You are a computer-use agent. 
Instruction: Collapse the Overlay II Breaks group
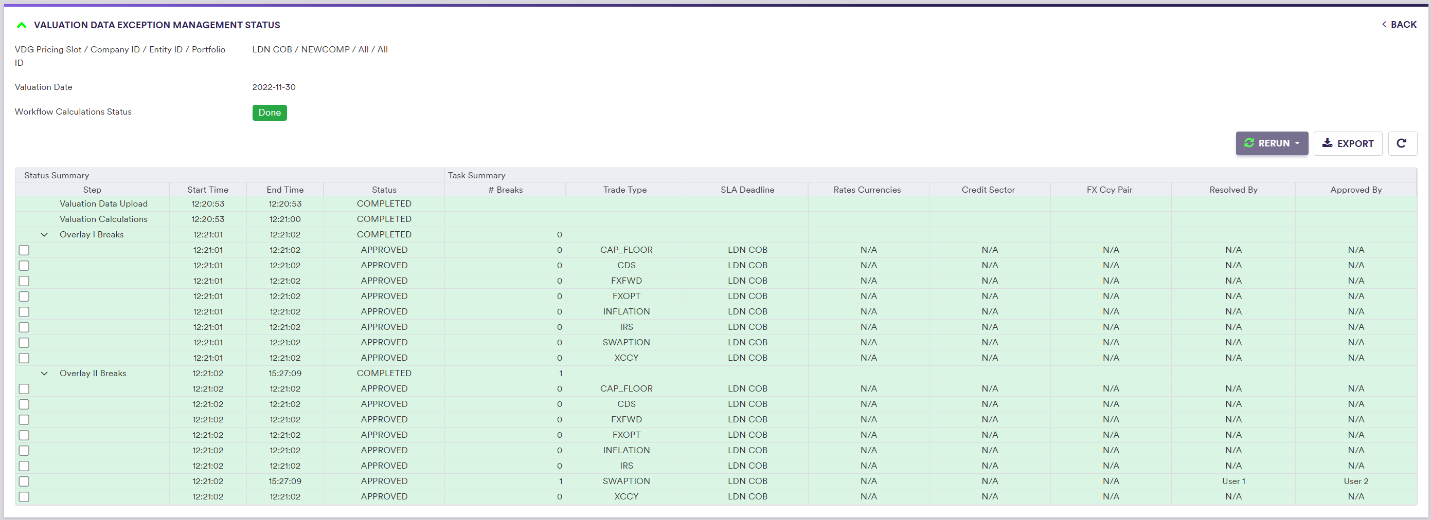tap(44, 374)
